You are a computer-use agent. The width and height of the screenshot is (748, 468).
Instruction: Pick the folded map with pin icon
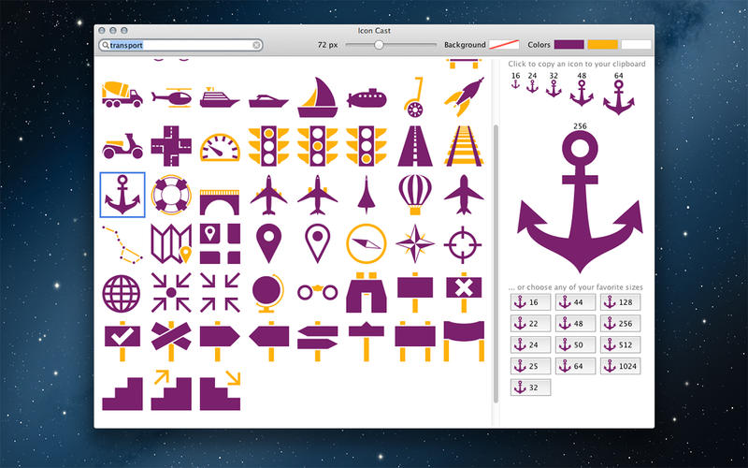pos(171,243)
